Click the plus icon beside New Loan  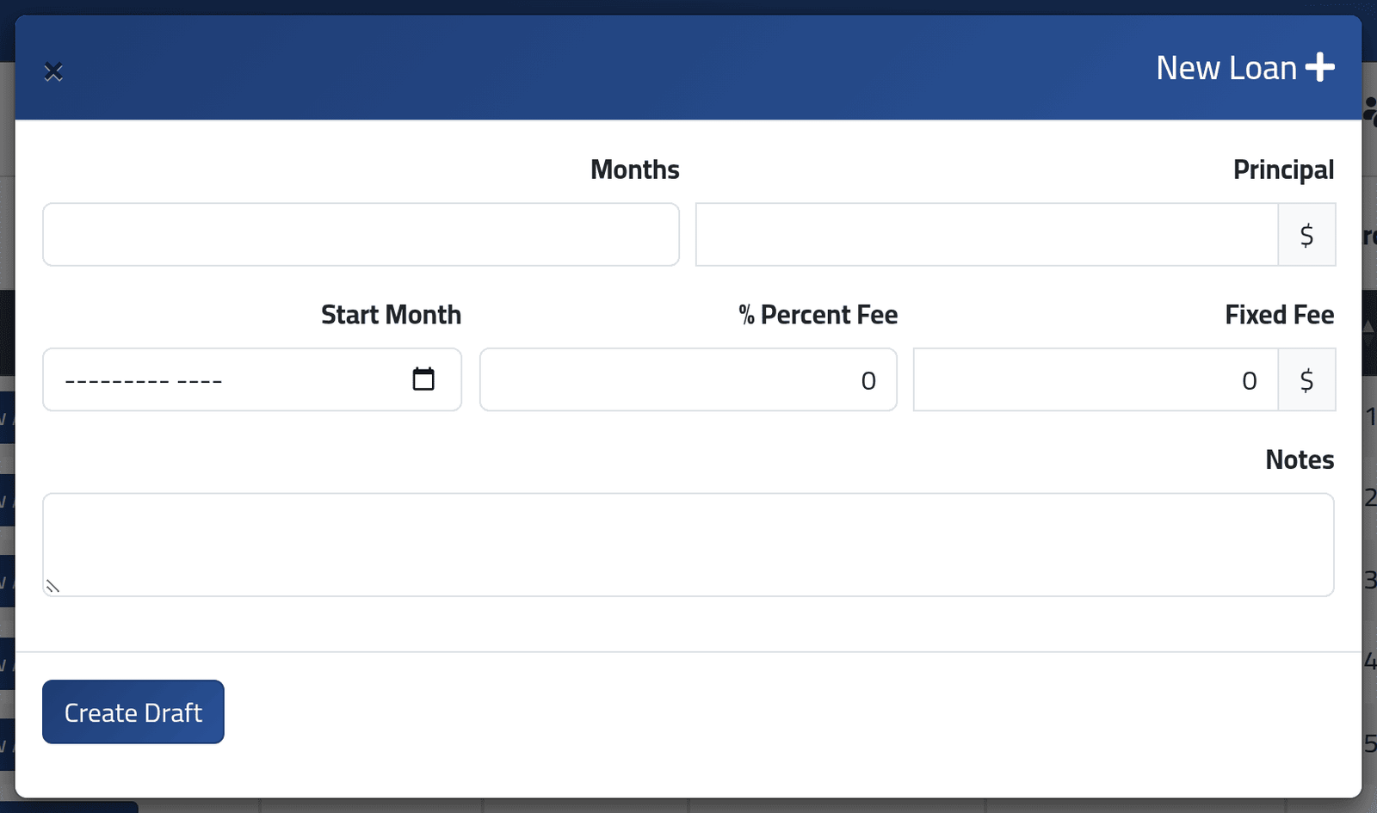1319,67
